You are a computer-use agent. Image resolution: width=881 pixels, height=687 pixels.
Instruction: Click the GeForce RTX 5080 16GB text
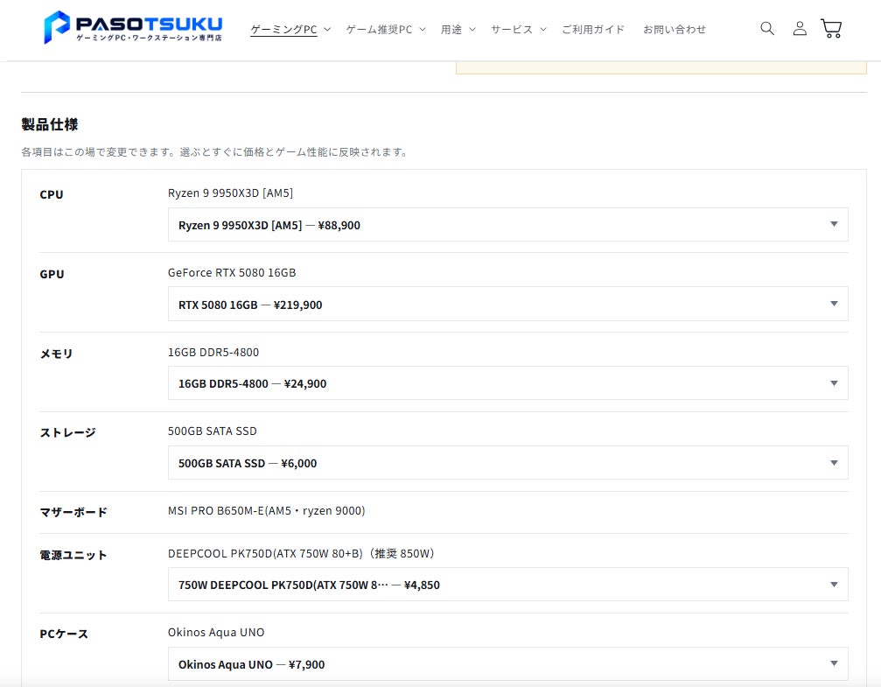click(x=232, y=273)
